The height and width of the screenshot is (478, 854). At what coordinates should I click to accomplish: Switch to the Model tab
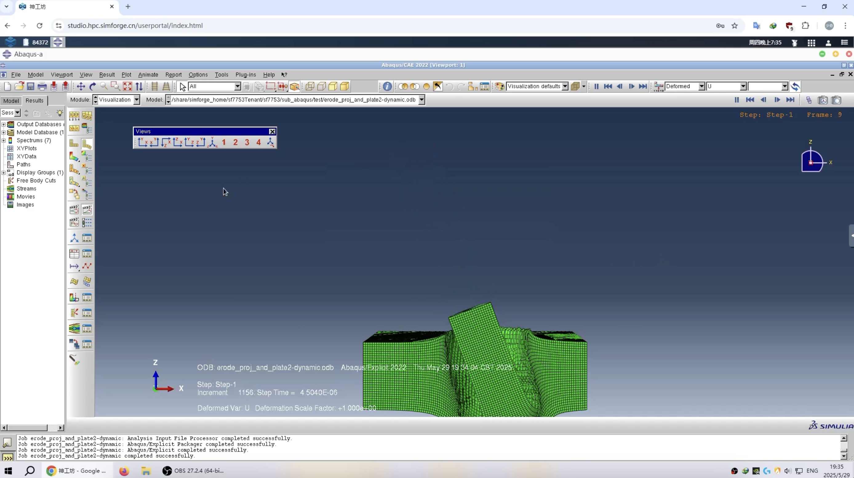coord(11,101)
